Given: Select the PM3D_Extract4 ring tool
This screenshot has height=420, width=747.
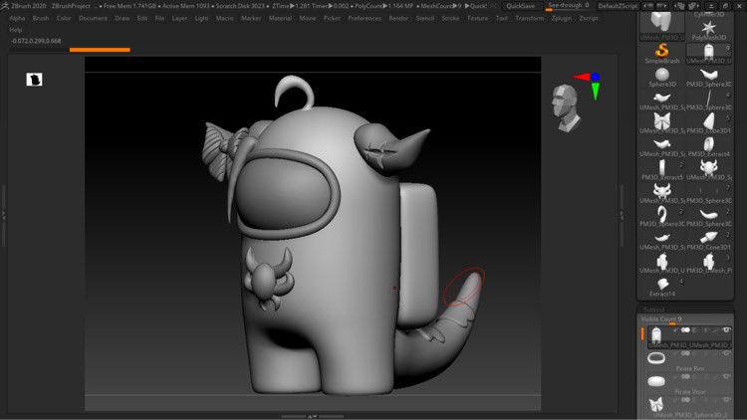Looking at the screenshot, I should [709, 144].
